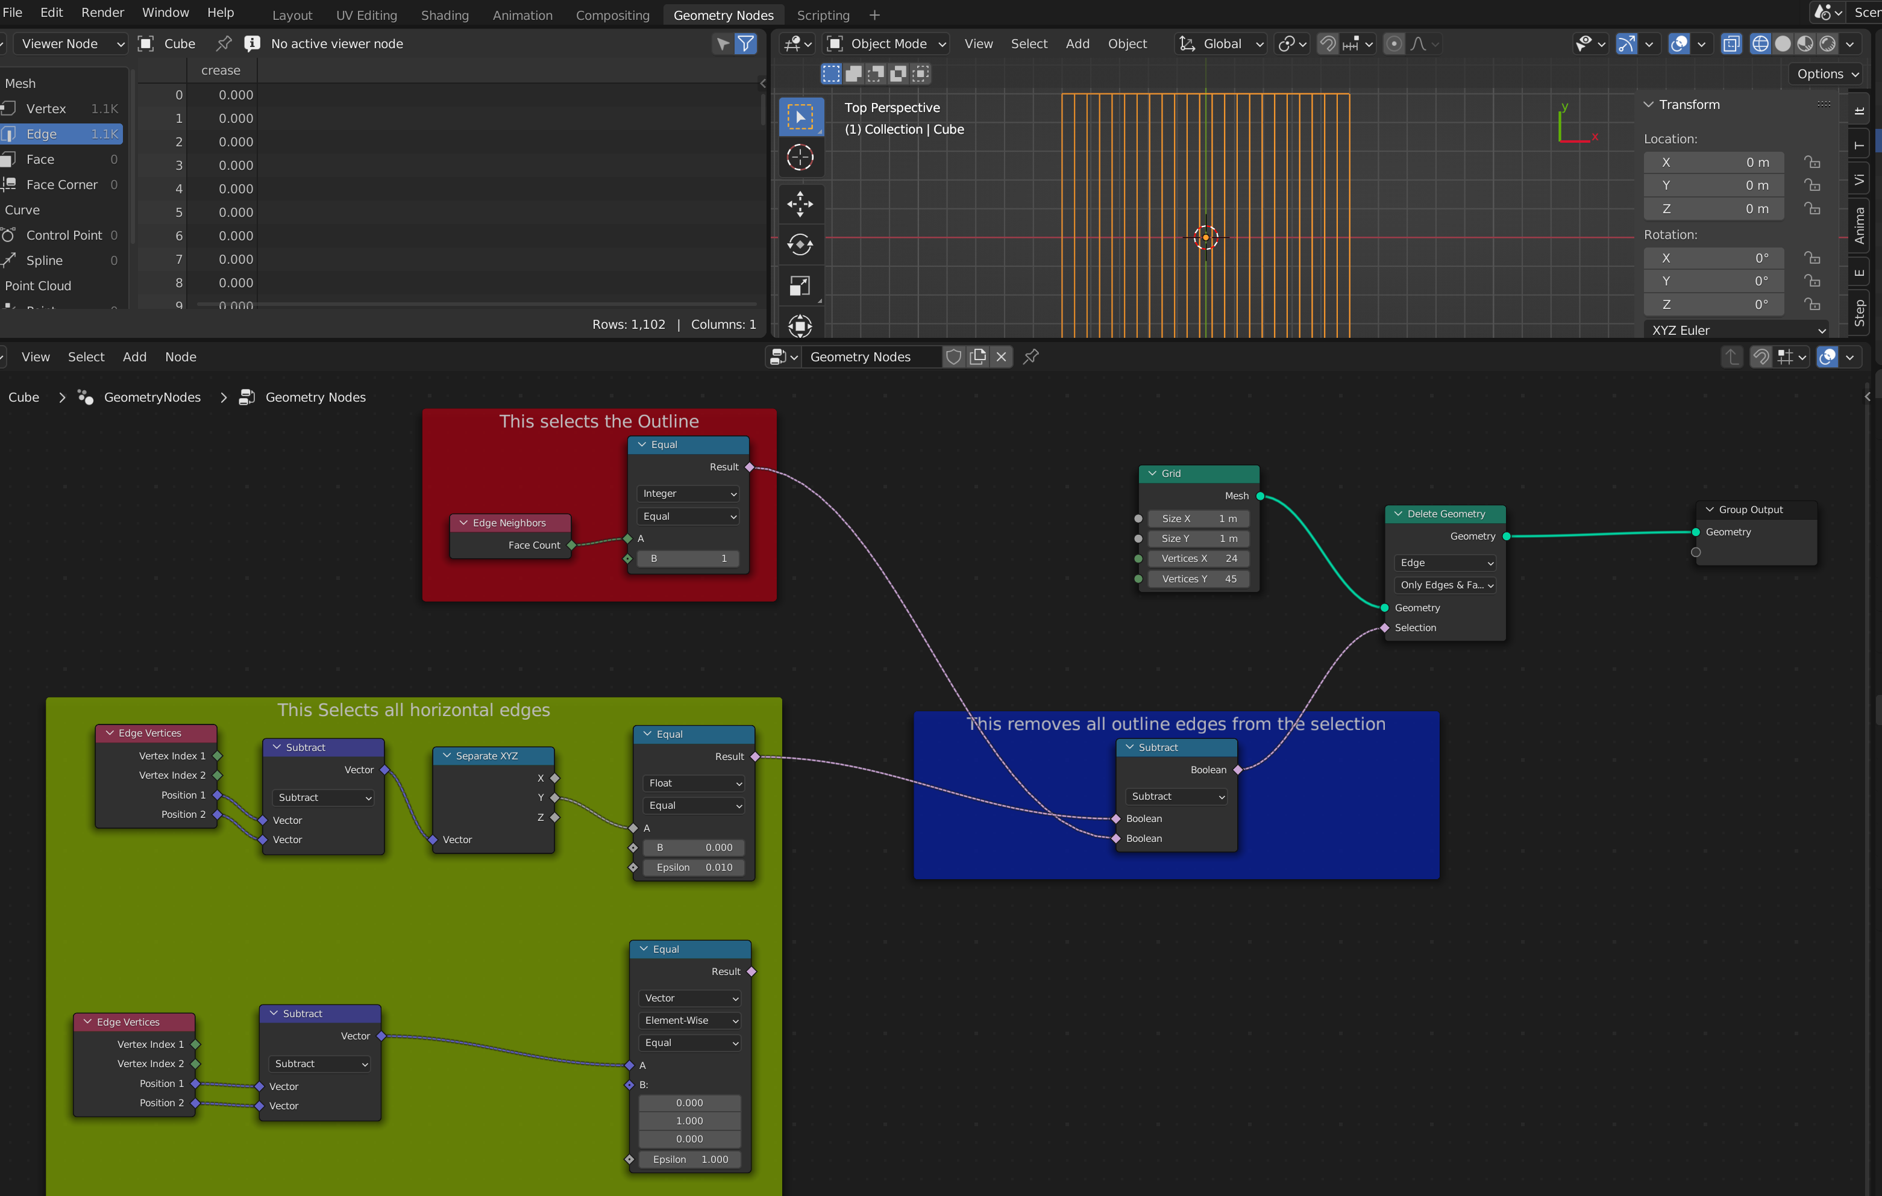The height and width of the screenshot is (1196, 1882).
Task: Open viewport Options popover
Action: click(x=1827, y=73)
